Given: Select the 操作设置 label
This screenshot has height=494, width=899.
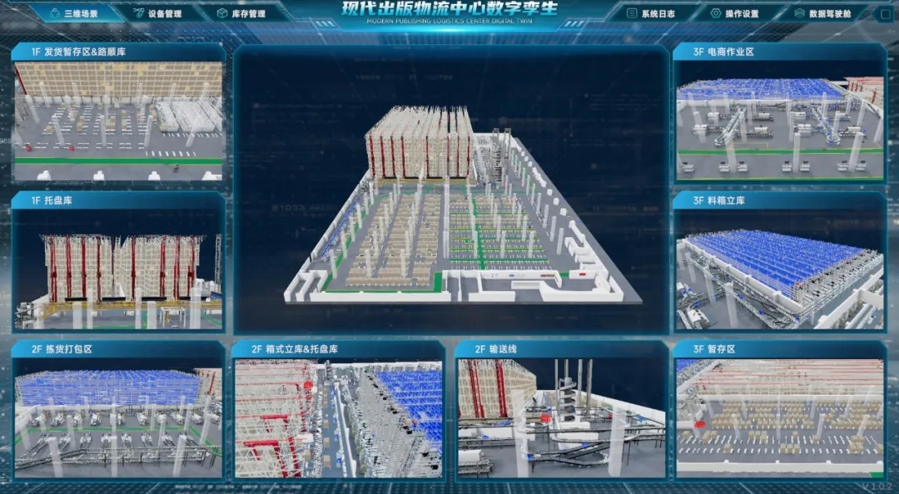Looking at the screenshot, I should tap(742, 13).
